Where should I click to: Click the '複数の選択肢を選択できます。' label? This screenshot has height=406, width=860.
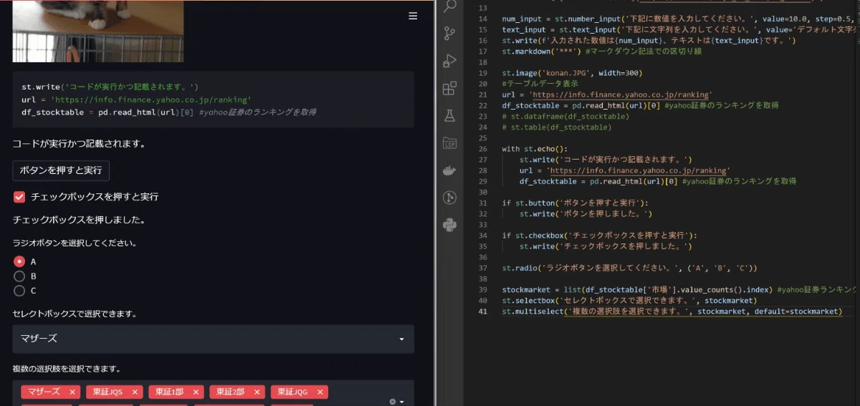point(67,369)
